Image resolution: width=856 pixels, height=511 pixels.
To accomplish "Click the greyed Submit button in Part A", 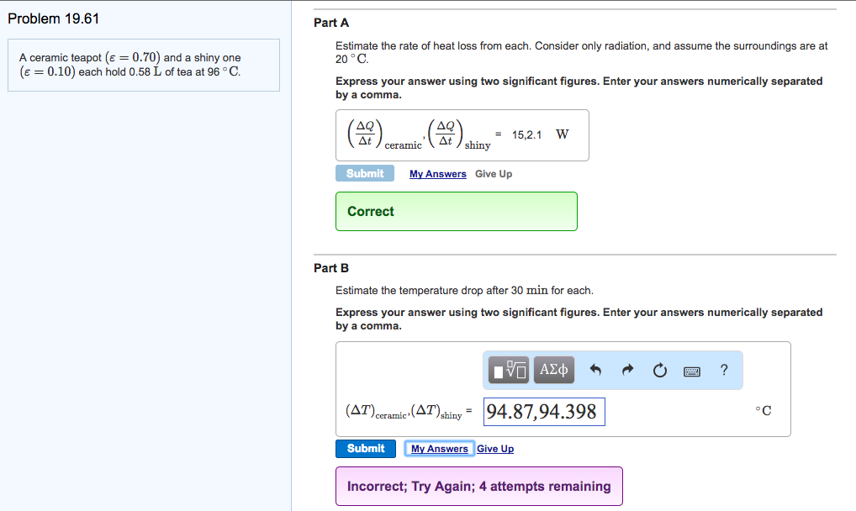I will (x=365, y=173).
